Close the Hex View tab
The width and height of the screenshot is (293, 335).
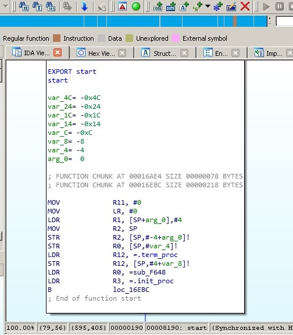[x=122, y=53]
